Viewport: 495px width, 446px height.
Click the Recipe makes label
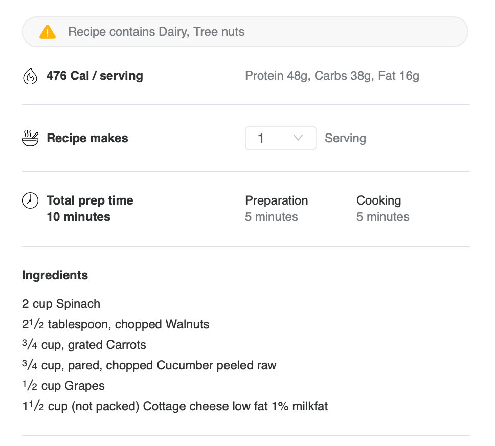(87, 138)
